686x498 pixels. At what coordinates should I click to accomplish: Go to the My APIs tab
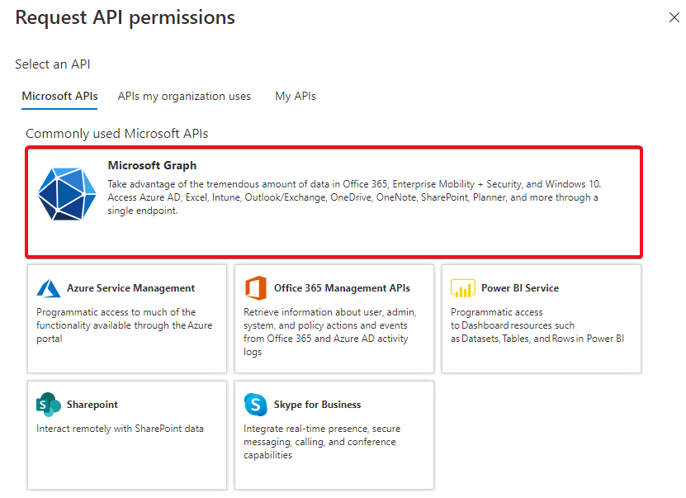(296, 97)
